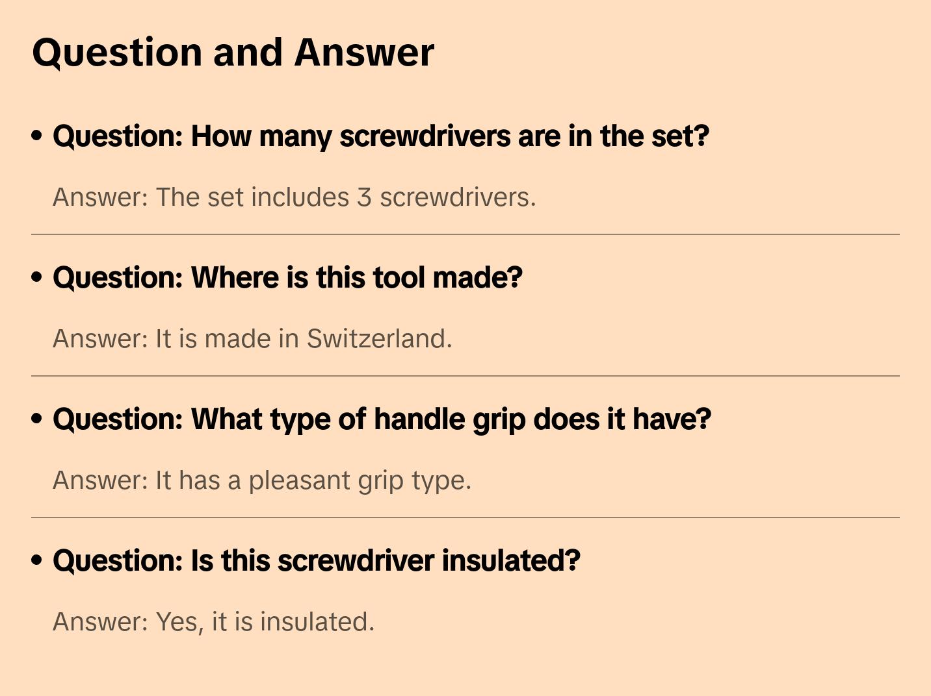Click the divider line below the grip type answer

[465, 517]
